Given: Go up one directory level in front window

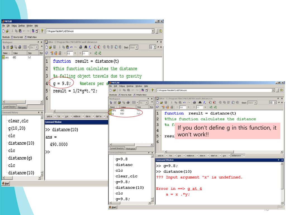Looking at the screenshot, I should tap(282, 90).
